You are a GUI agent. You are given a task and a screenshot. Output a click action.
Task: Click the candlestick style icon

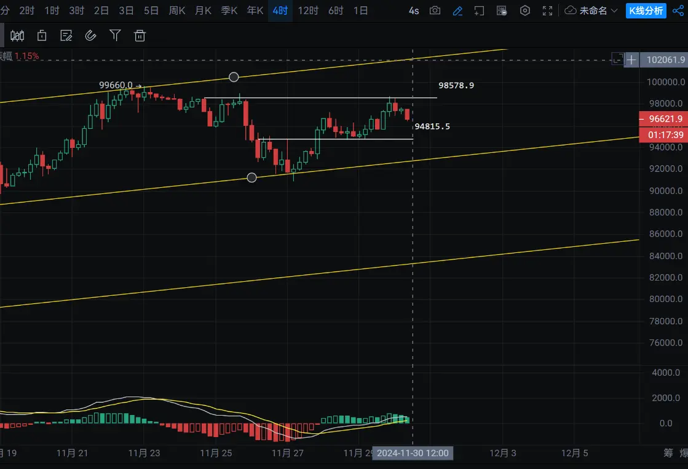point(17,36)
